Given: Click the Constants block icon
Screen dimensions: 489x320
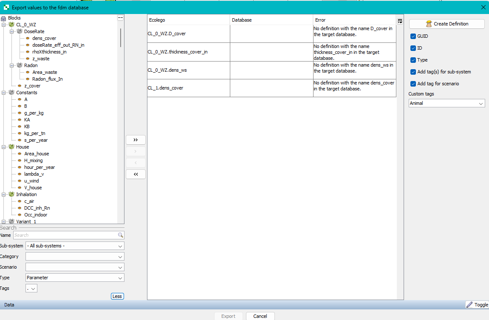Looking at the screenshot, I should coord(11,93).
